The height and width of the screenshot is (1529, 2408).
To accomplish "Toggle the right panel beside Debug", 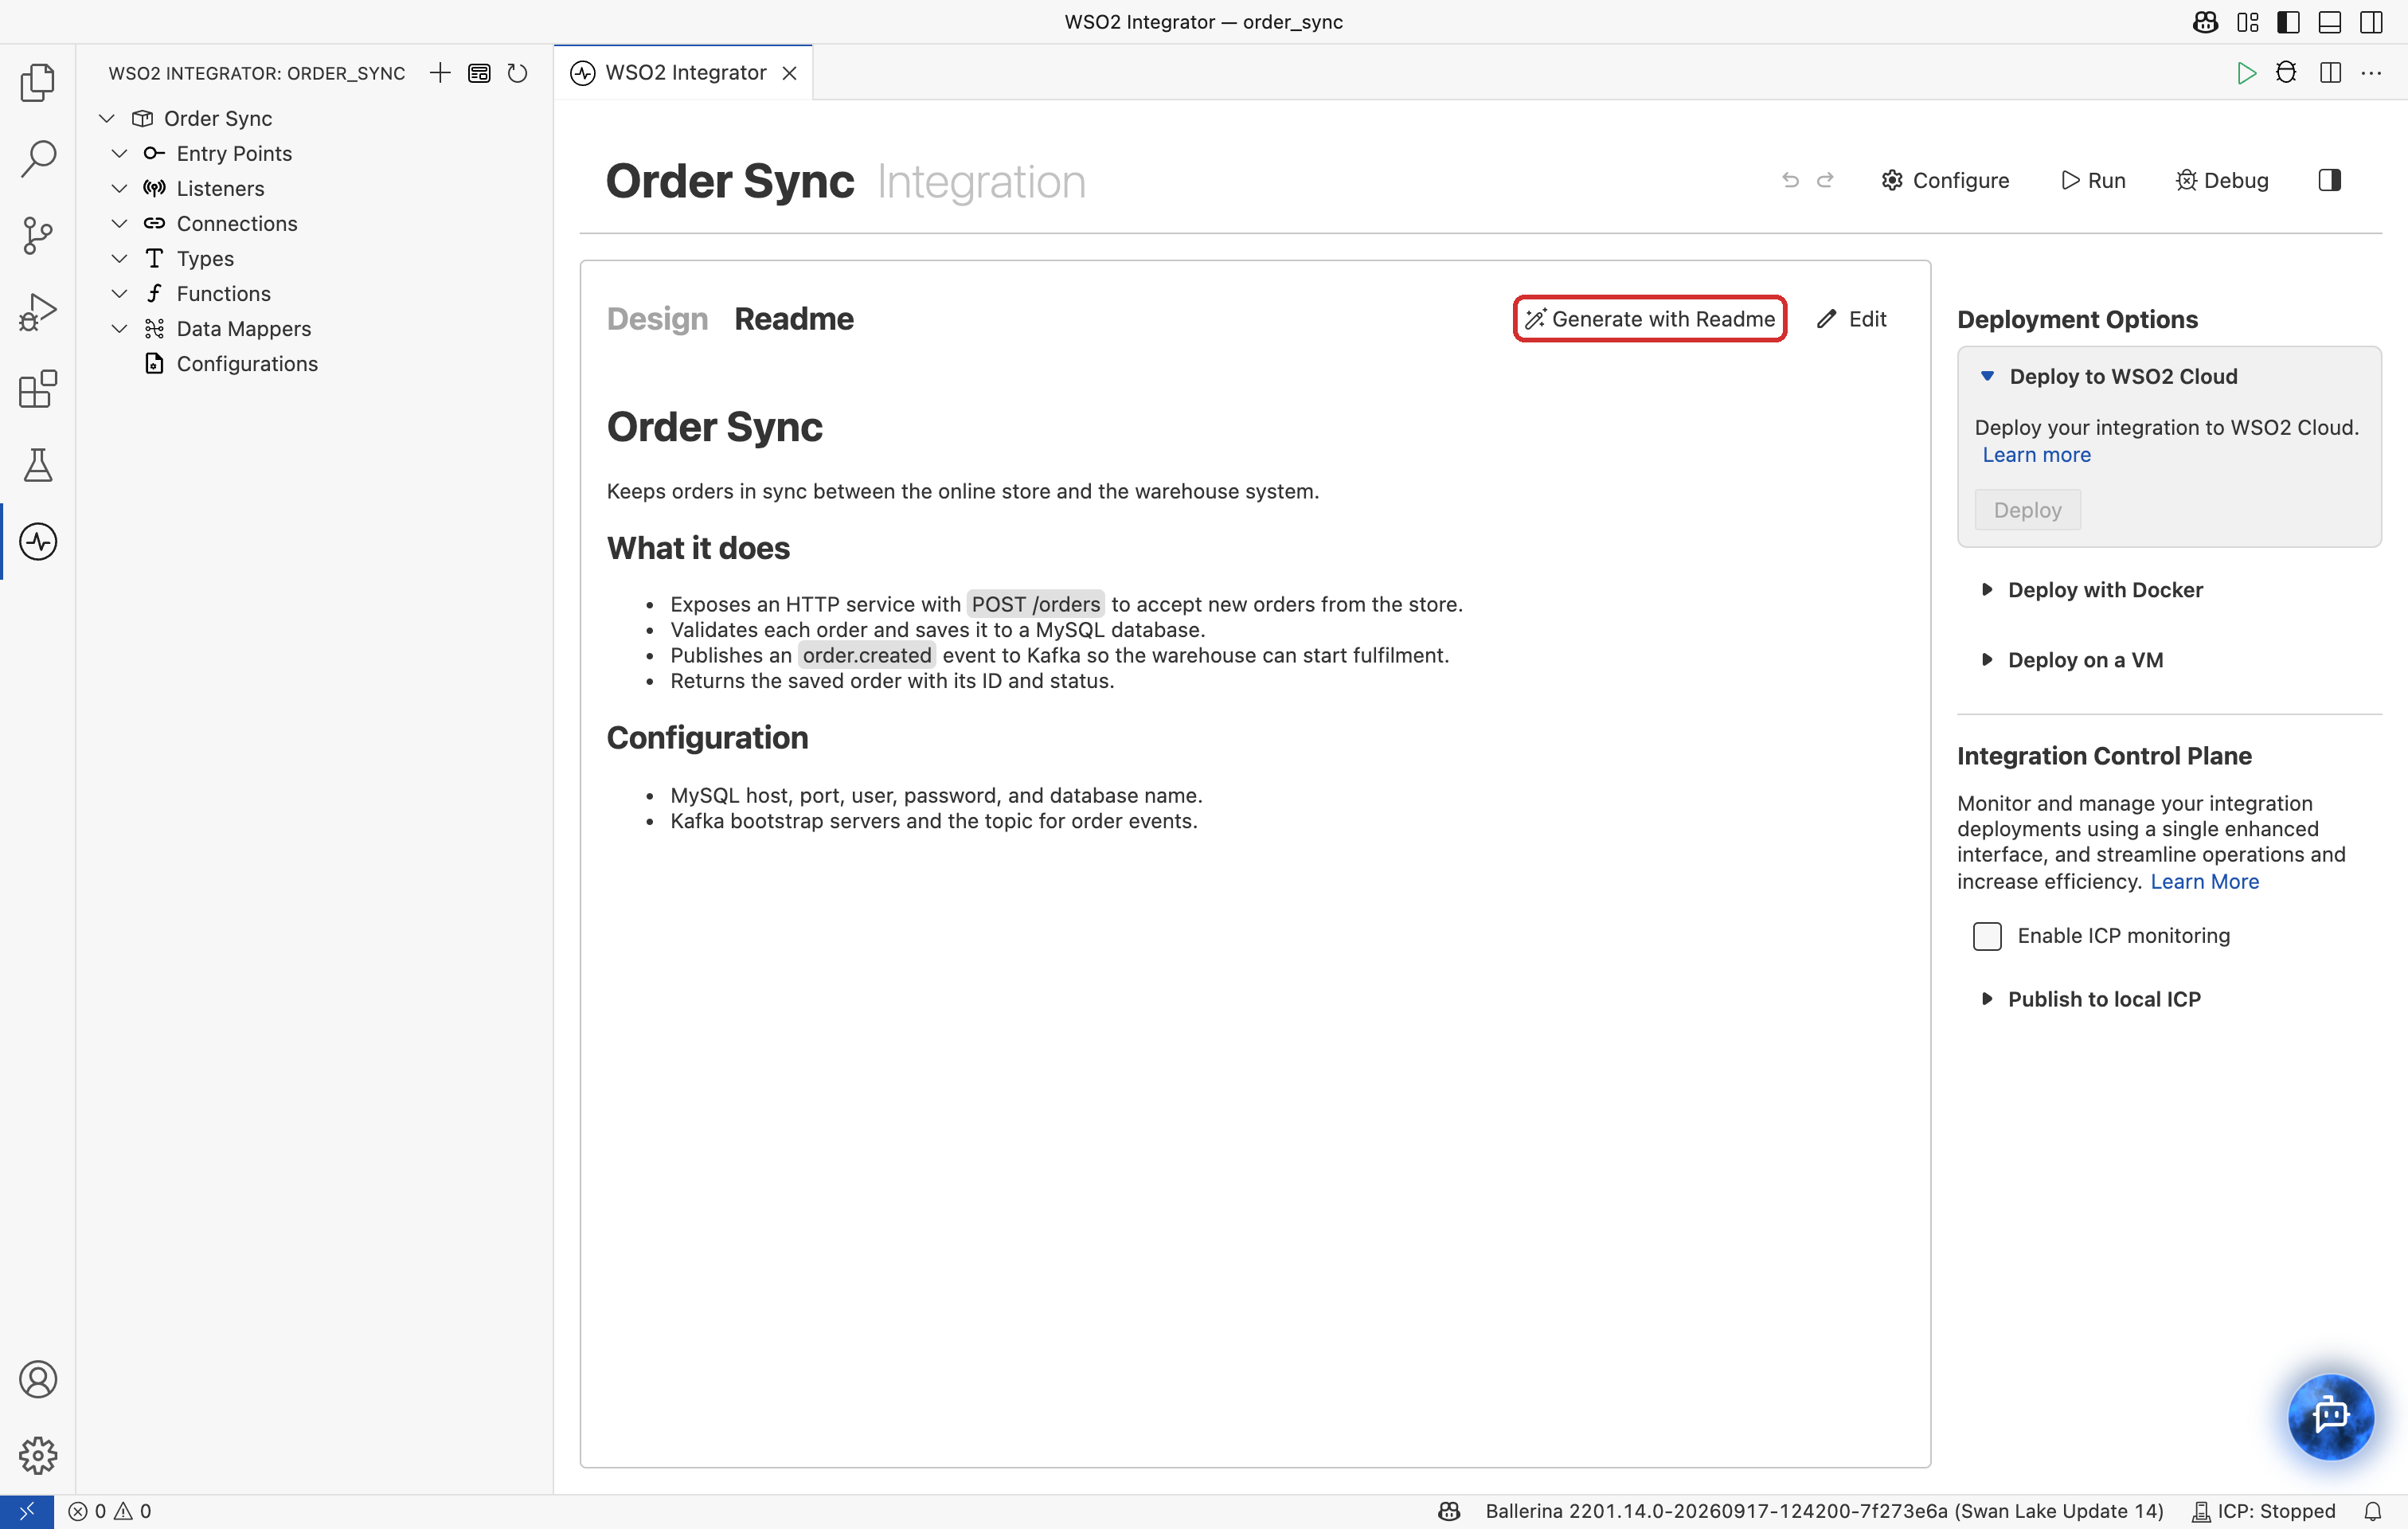I will tap(2329, 180).
